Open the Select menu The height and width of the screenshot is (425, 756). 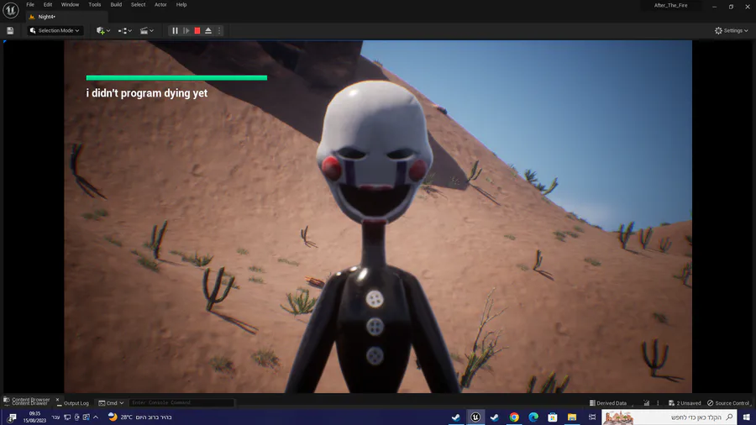138,5
